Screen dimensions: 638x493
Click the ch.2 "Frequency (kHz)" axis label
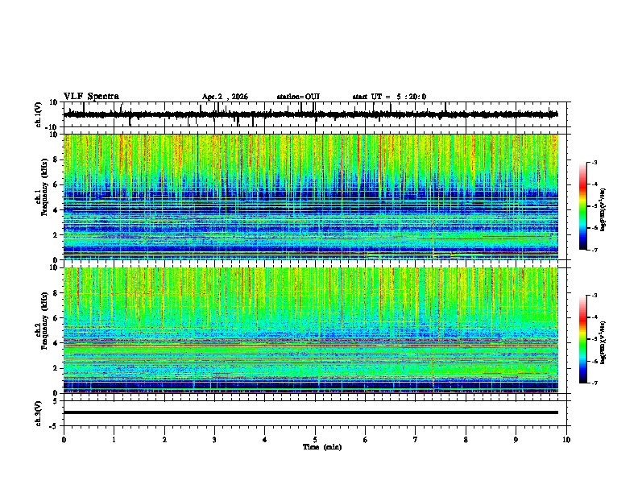coord(43,320)
